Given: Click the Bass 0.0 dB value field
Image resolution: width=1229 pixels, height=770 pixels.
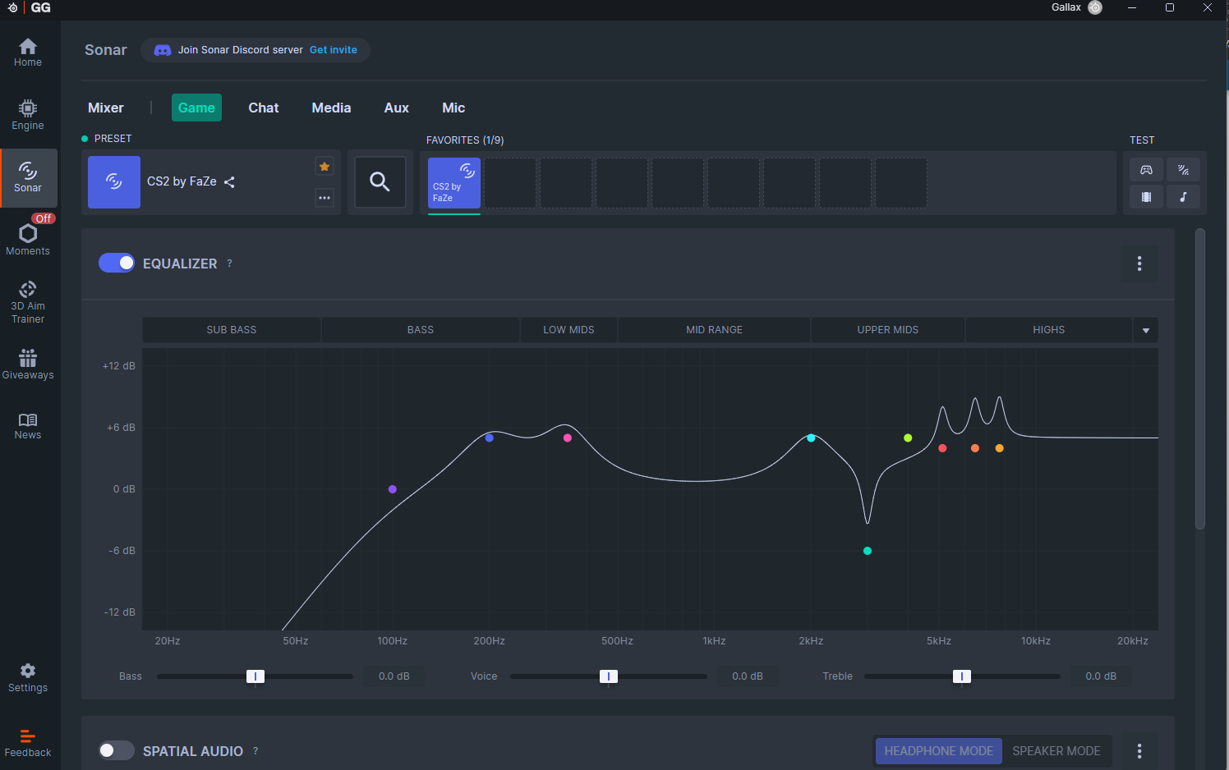Looking at the screenshot, I should (x=394, y=676).
